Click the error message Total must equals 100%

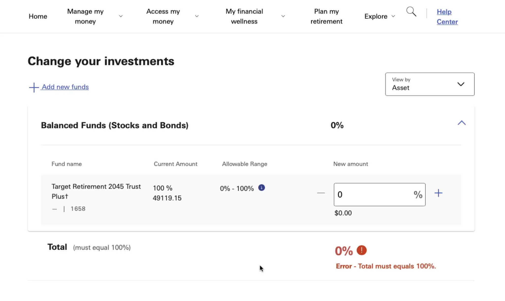pos(386,266)
